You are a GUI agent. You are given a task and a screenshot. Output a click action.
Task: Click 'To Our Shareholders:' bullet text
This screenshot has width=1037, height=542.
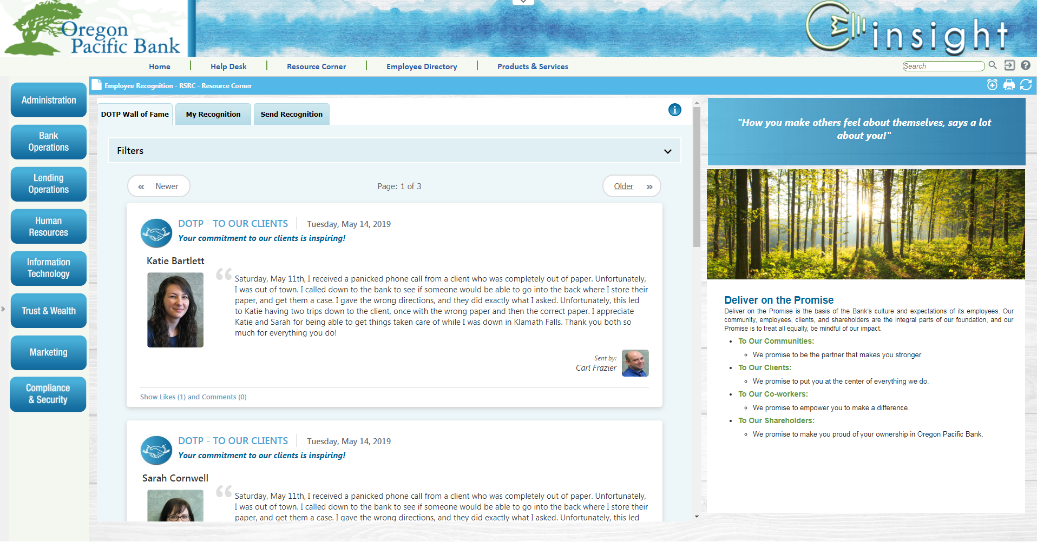[x=776, y=420]
